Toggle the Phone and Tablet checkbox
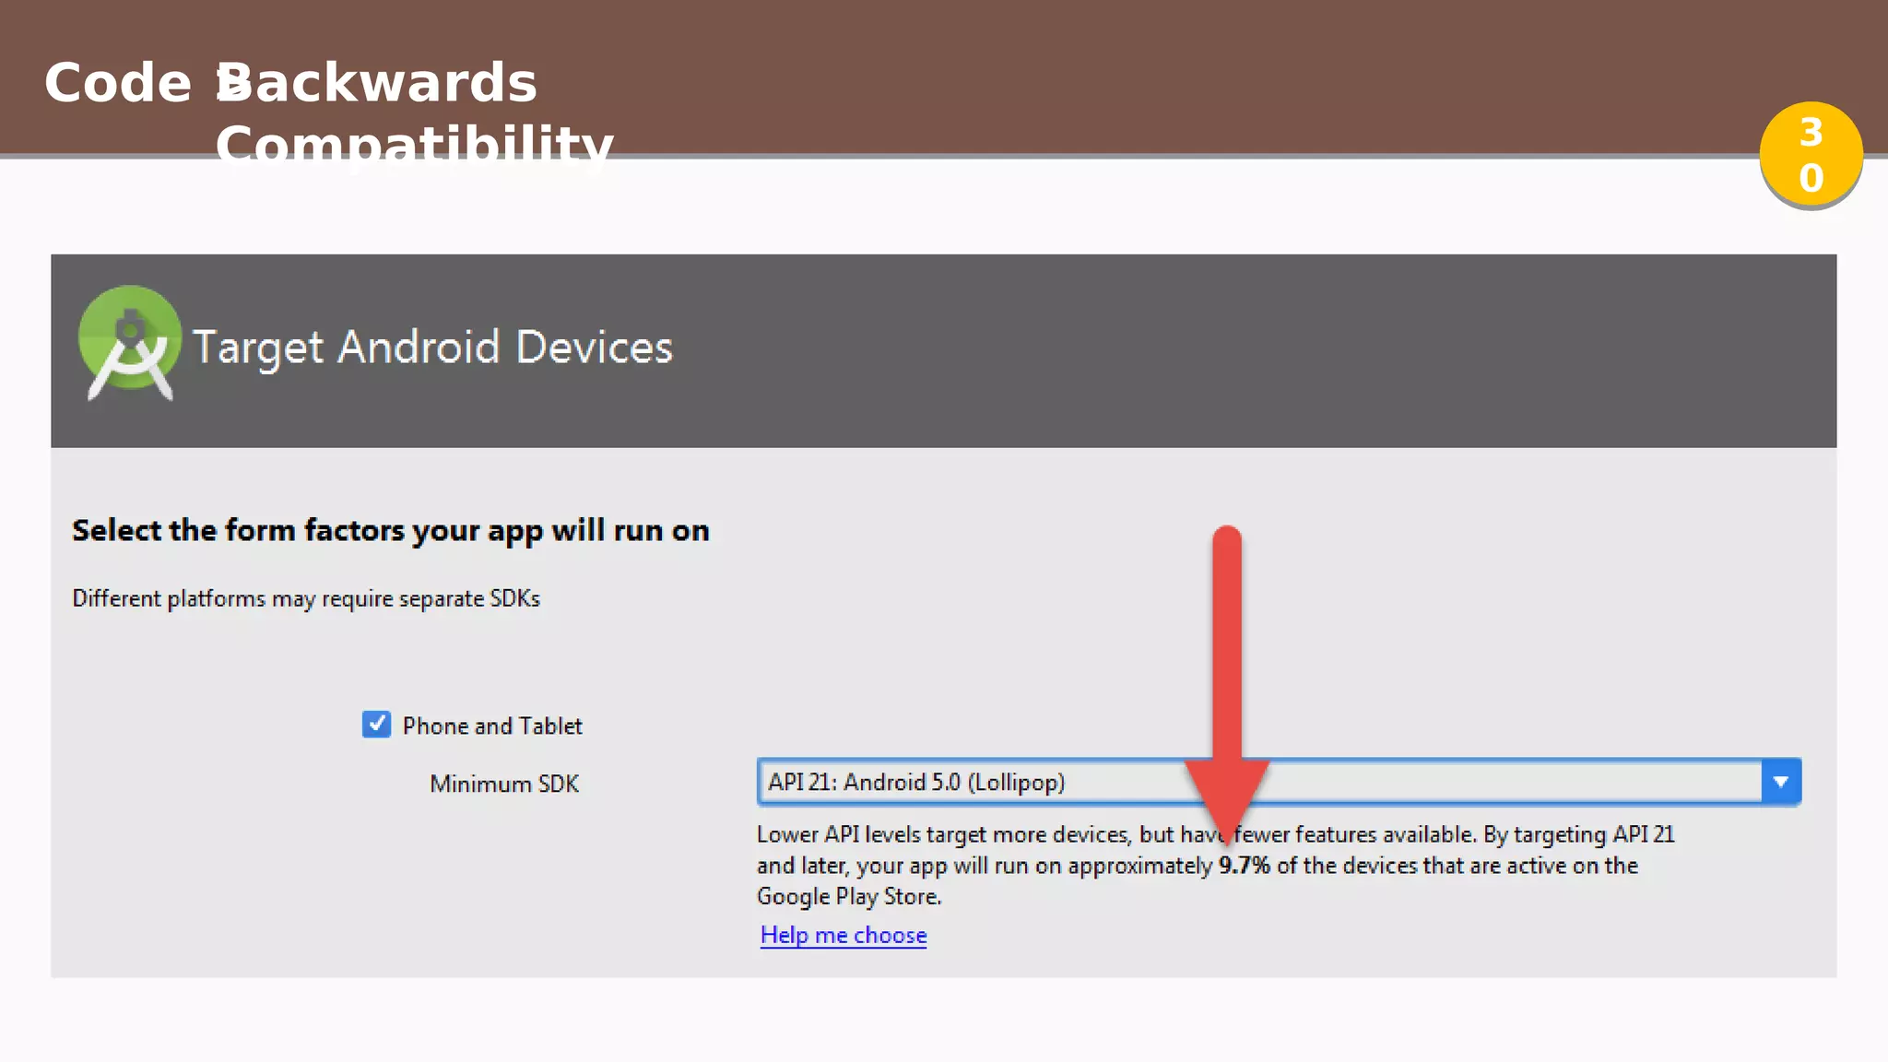 pyautogui.click(x=376, y=725)
